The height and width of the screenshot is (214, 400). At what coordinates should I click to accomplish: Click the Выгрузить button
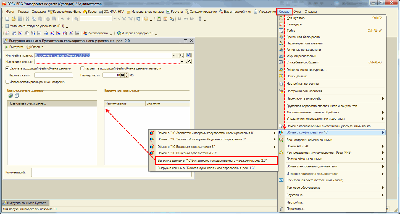[15, 47]
